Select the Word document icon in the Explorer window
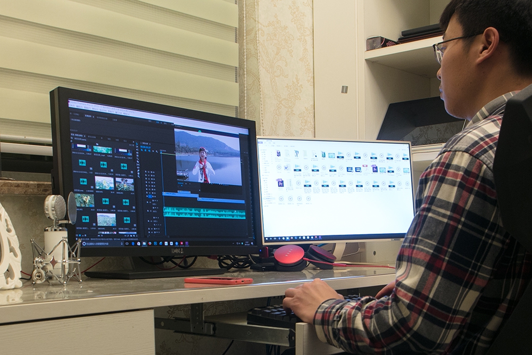This screenshot has width=532, height=355. pyautogui.click(x=287, y=168)
